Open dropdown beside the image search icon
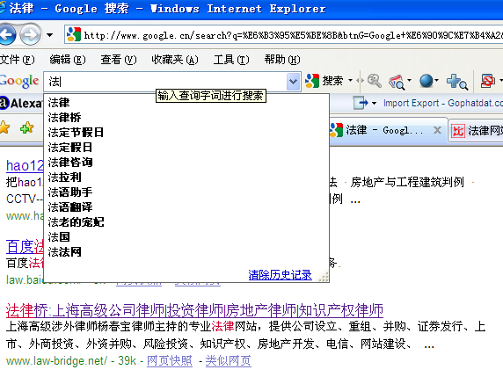 point(409,81)
